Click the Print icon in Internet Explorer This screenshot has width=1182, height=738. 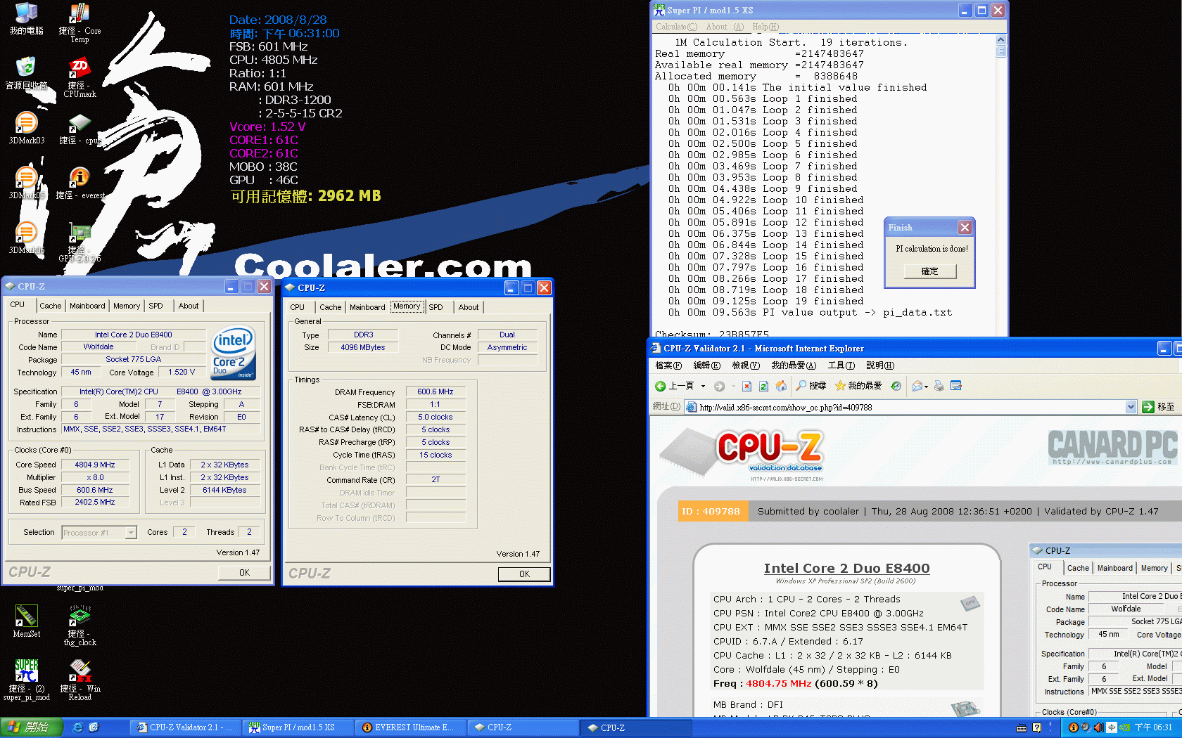[939, 386]
